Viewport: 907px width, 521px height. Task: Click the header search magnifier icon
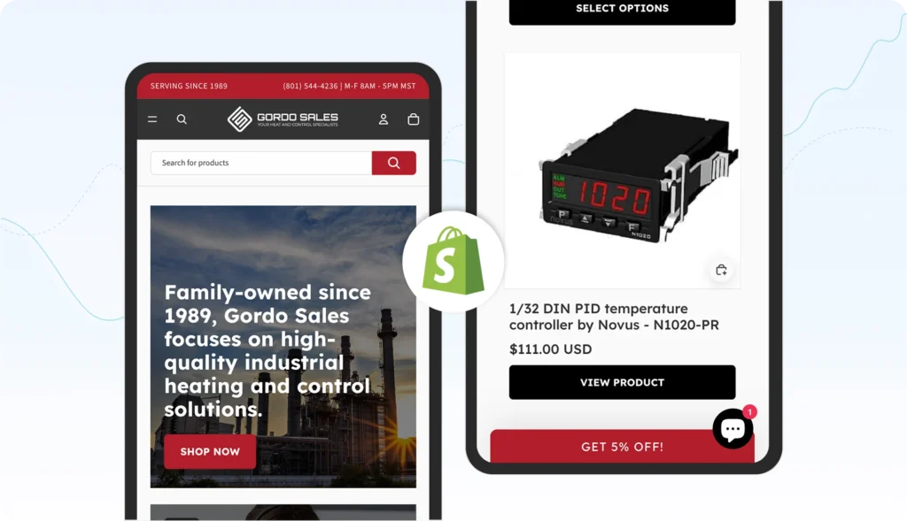click(x=182, y=119)
